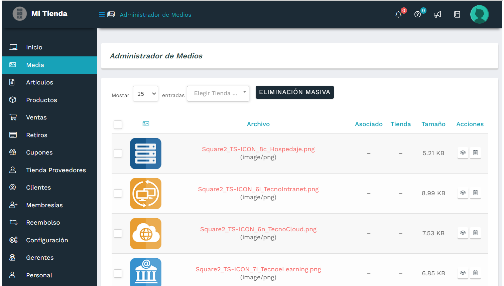Select the Ventas shopping cart icon
504x286 pixels.
pyautogui.click(x=14, y=117)
